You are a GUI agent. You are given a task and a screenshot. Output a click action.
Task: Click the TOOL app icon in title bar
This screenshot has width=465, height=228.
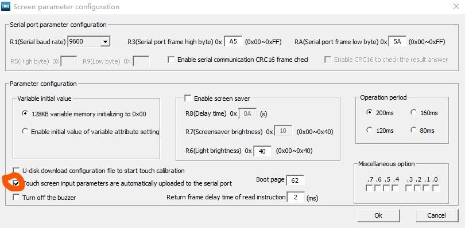(x=6, y=6)
